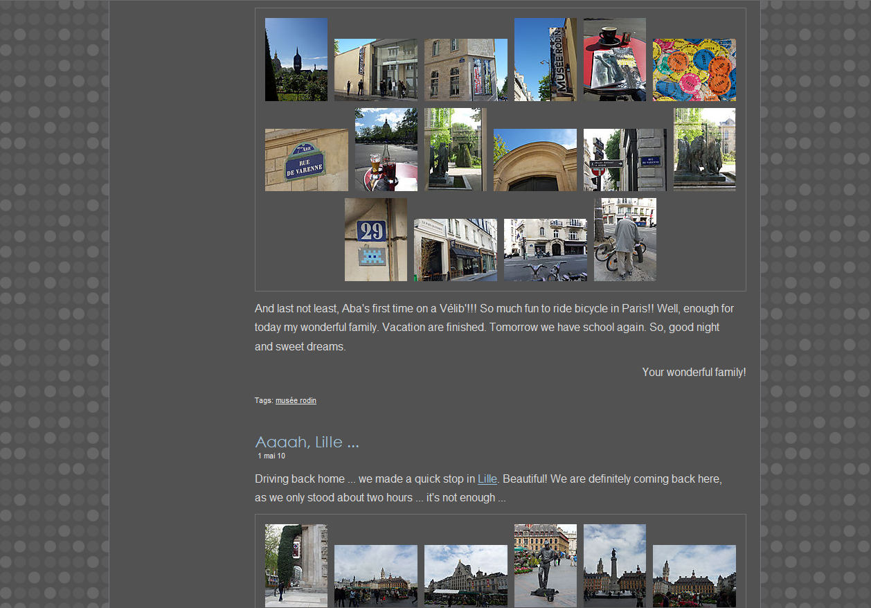Click the 'Lille' hyperlink in the text
This screenshot has width=871, height=608.
(x=487, y=479)
